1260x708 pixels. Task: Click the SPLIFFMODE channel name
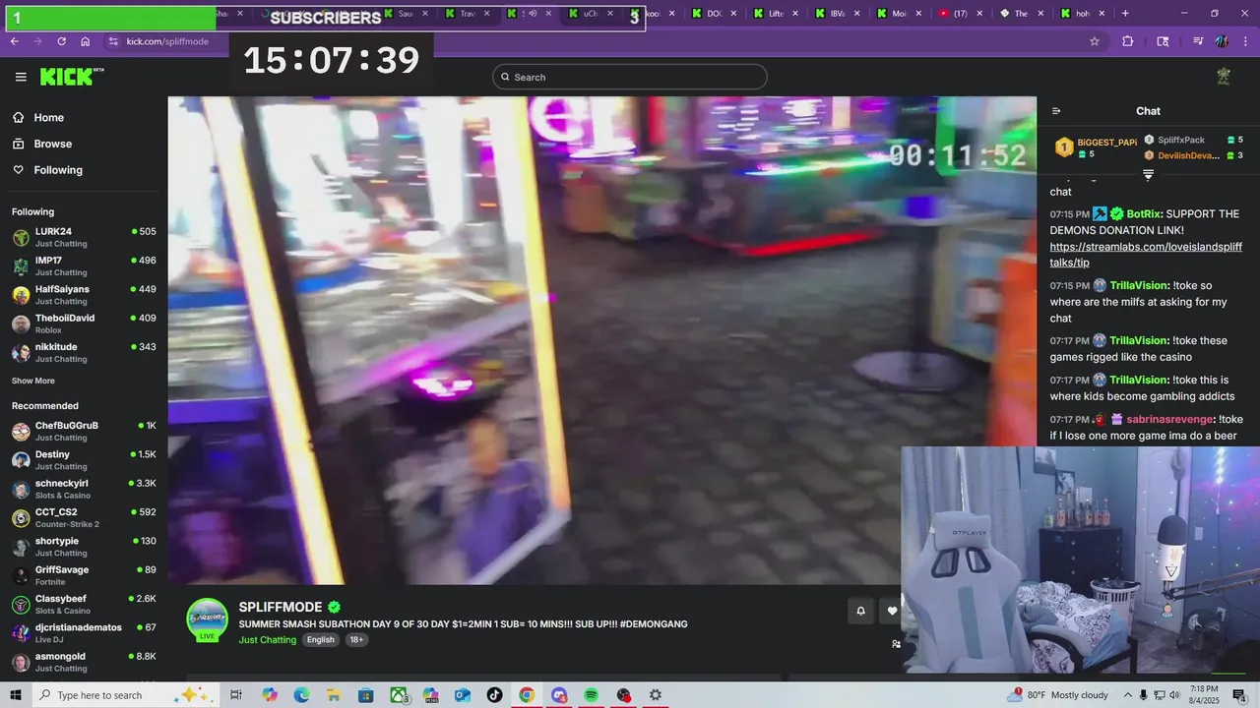(283, 607)
